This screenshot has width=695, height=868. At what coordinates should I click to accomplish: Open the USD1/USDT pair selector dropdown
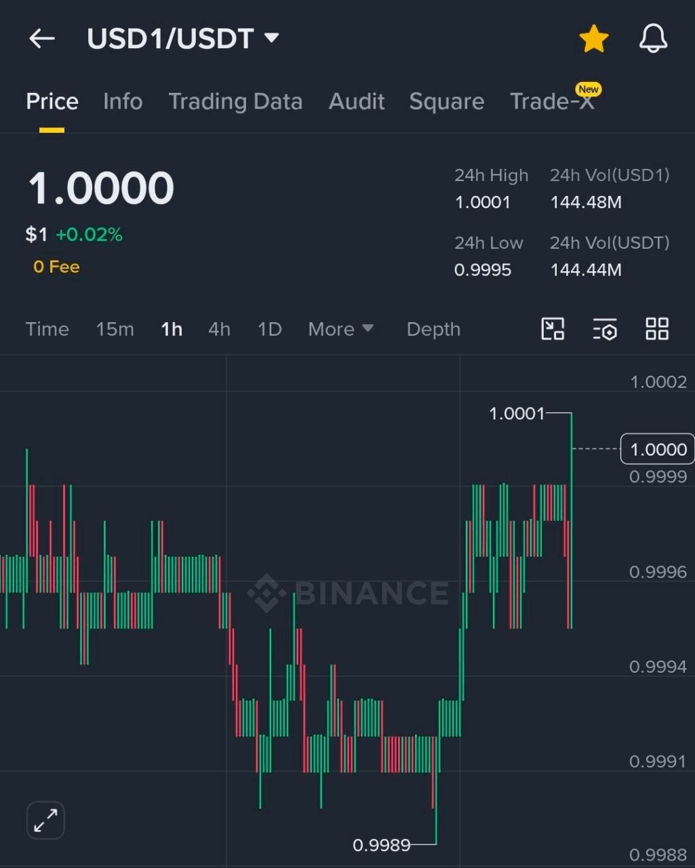[x=183, y=39]
